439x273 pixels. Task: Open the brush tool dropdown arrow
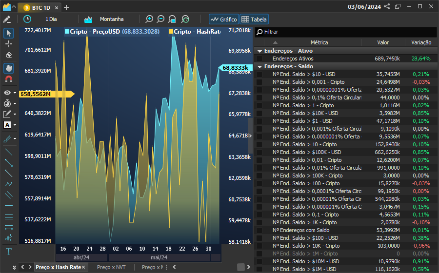(x=15, y=139)
